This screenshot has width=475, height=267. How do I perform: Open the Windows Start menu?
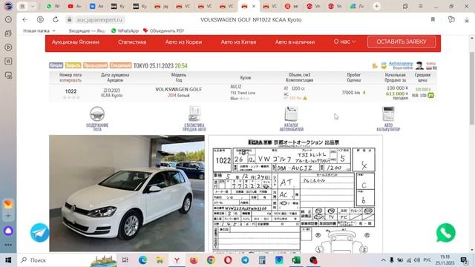(x=8, y=260)
